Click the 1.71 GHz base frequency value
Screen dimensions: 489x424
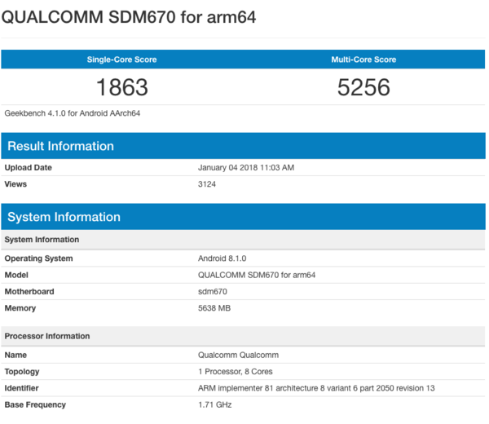214,404
